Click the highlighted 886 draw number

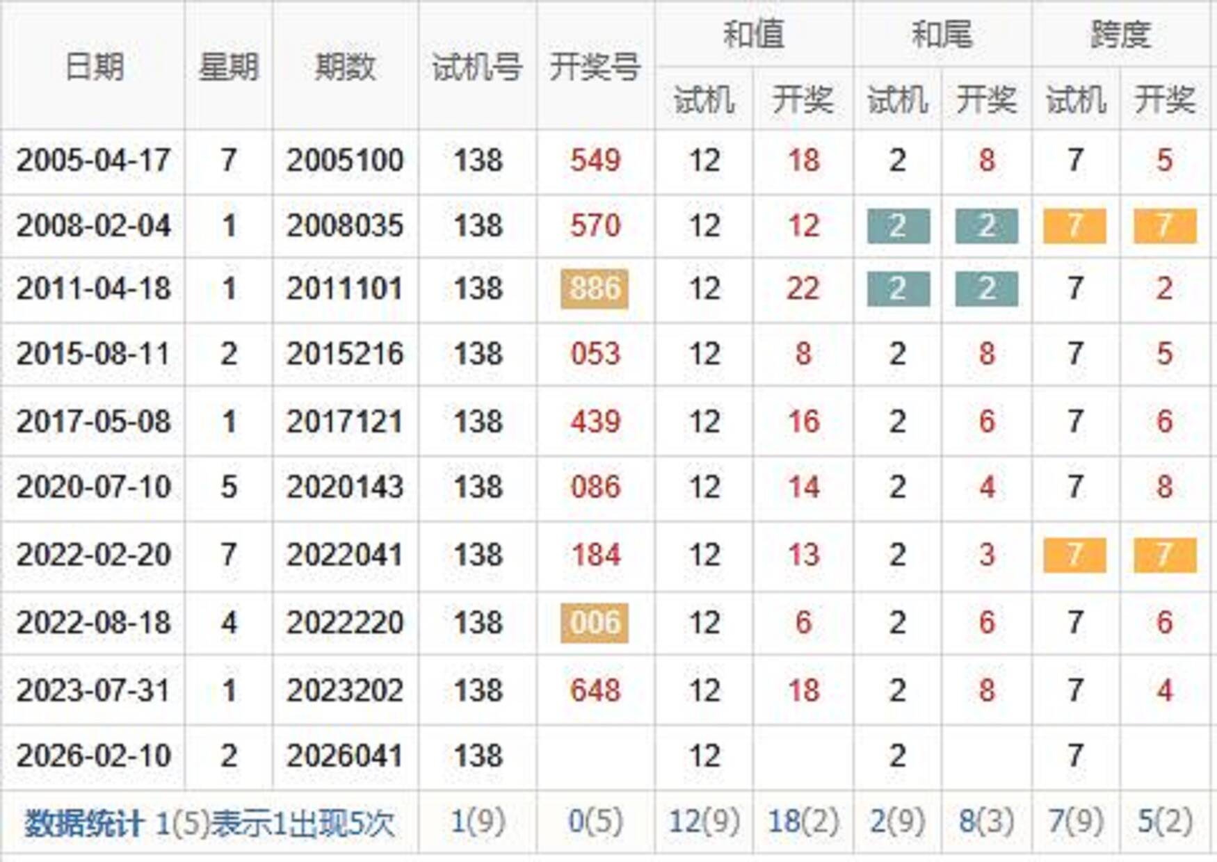[x=595, y=288]
